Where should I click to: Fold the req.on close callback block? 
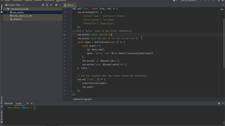[x=71, y=79]
